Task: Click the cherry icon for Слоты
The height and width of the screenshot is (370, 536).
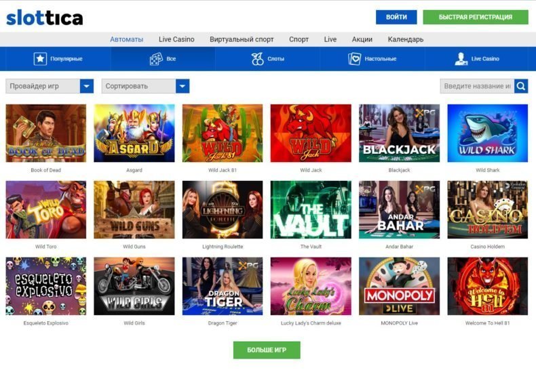Action: [x=258, y=59]
